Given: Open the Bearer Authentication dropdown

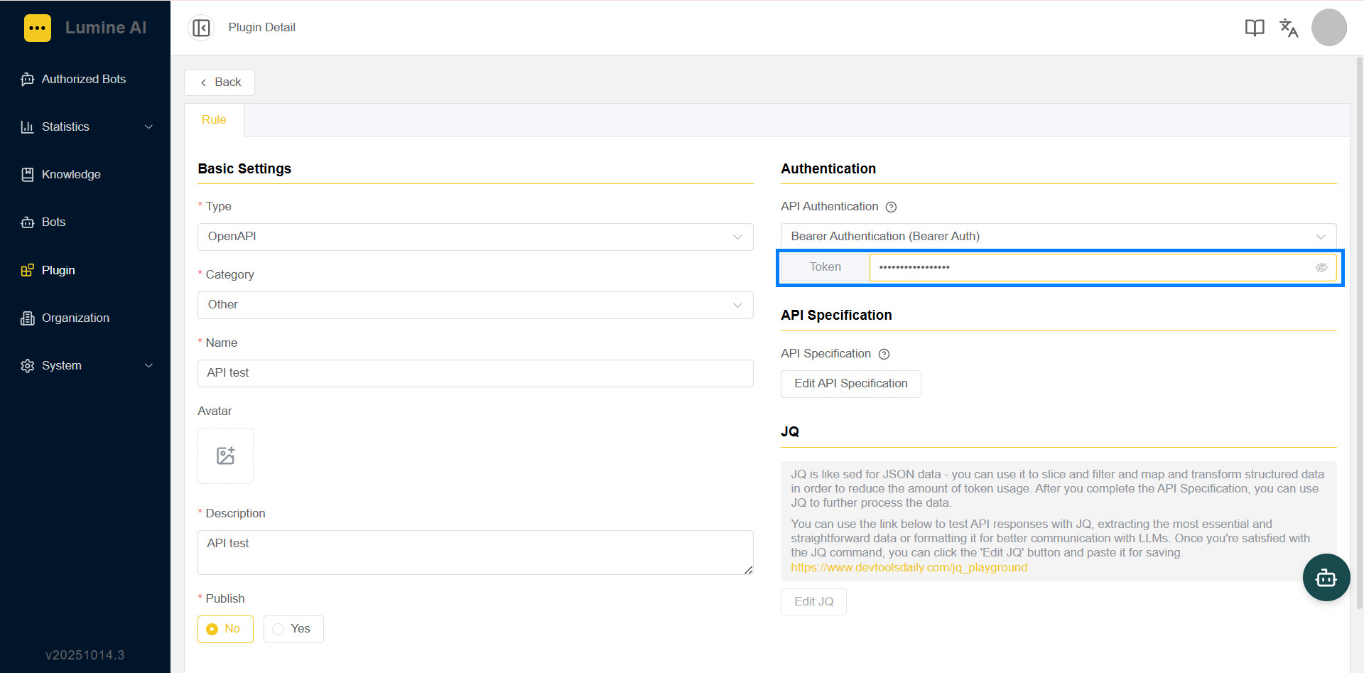Looking at the screenshot, I should click(x=1059, y=237).
